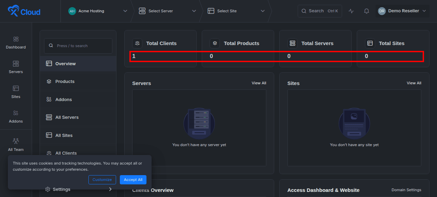Viewport: 437px width, 197px height.
Task: Open All Team in the left rail
Action: (x=16, y=145)
